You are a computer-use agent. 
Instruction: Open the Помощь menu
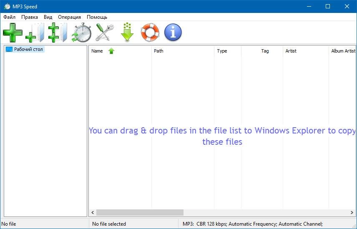(97, 17)
